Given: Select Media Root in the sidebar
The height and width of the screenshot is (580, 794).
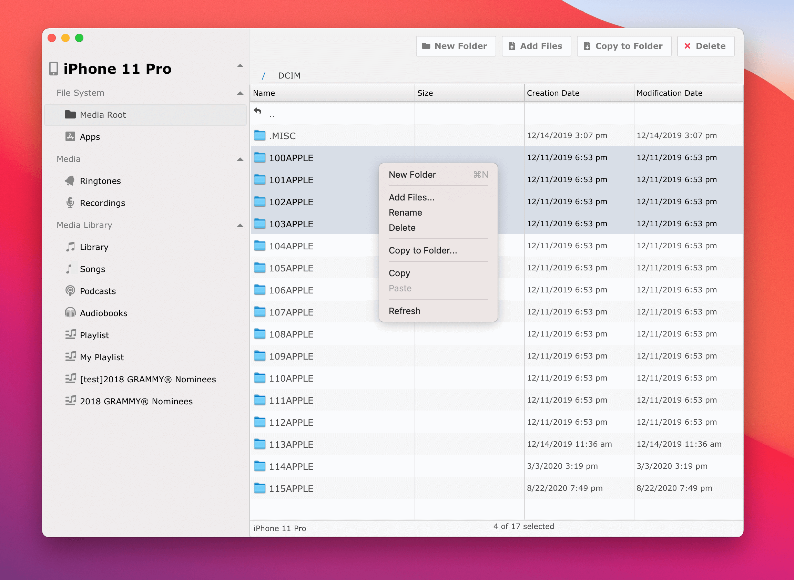Looking at the screenshot, I should pos(145,115).
